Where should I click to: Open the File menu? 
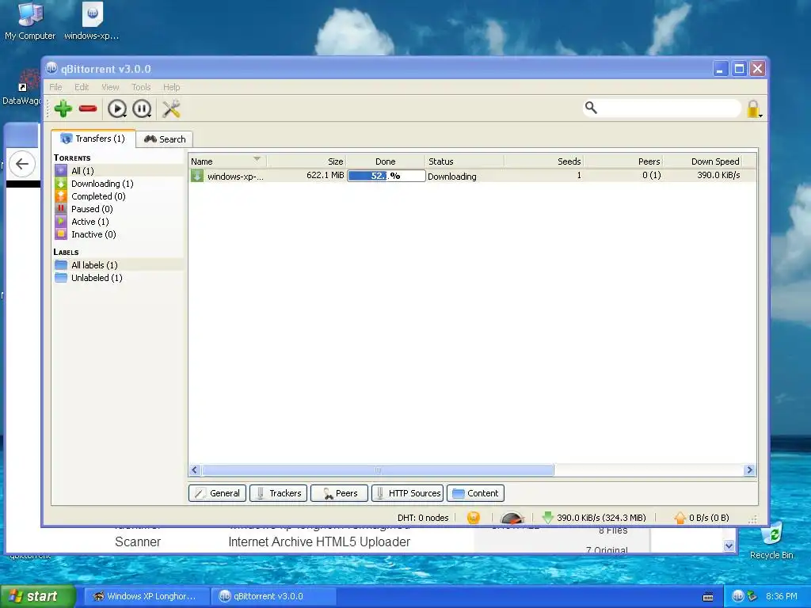(x=55, y=87)
